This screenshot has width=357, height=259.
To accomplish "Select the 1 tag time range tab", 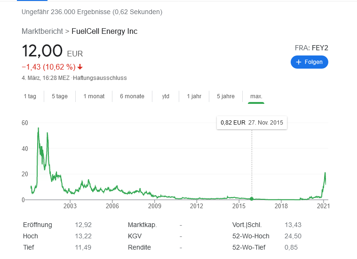I will pyautogui.click(x=30, y=96).
